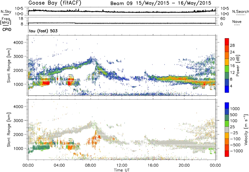The image size is (249, 172).
Task: Click the orange negative-velocity patch near 05:20
Action: 70,147
